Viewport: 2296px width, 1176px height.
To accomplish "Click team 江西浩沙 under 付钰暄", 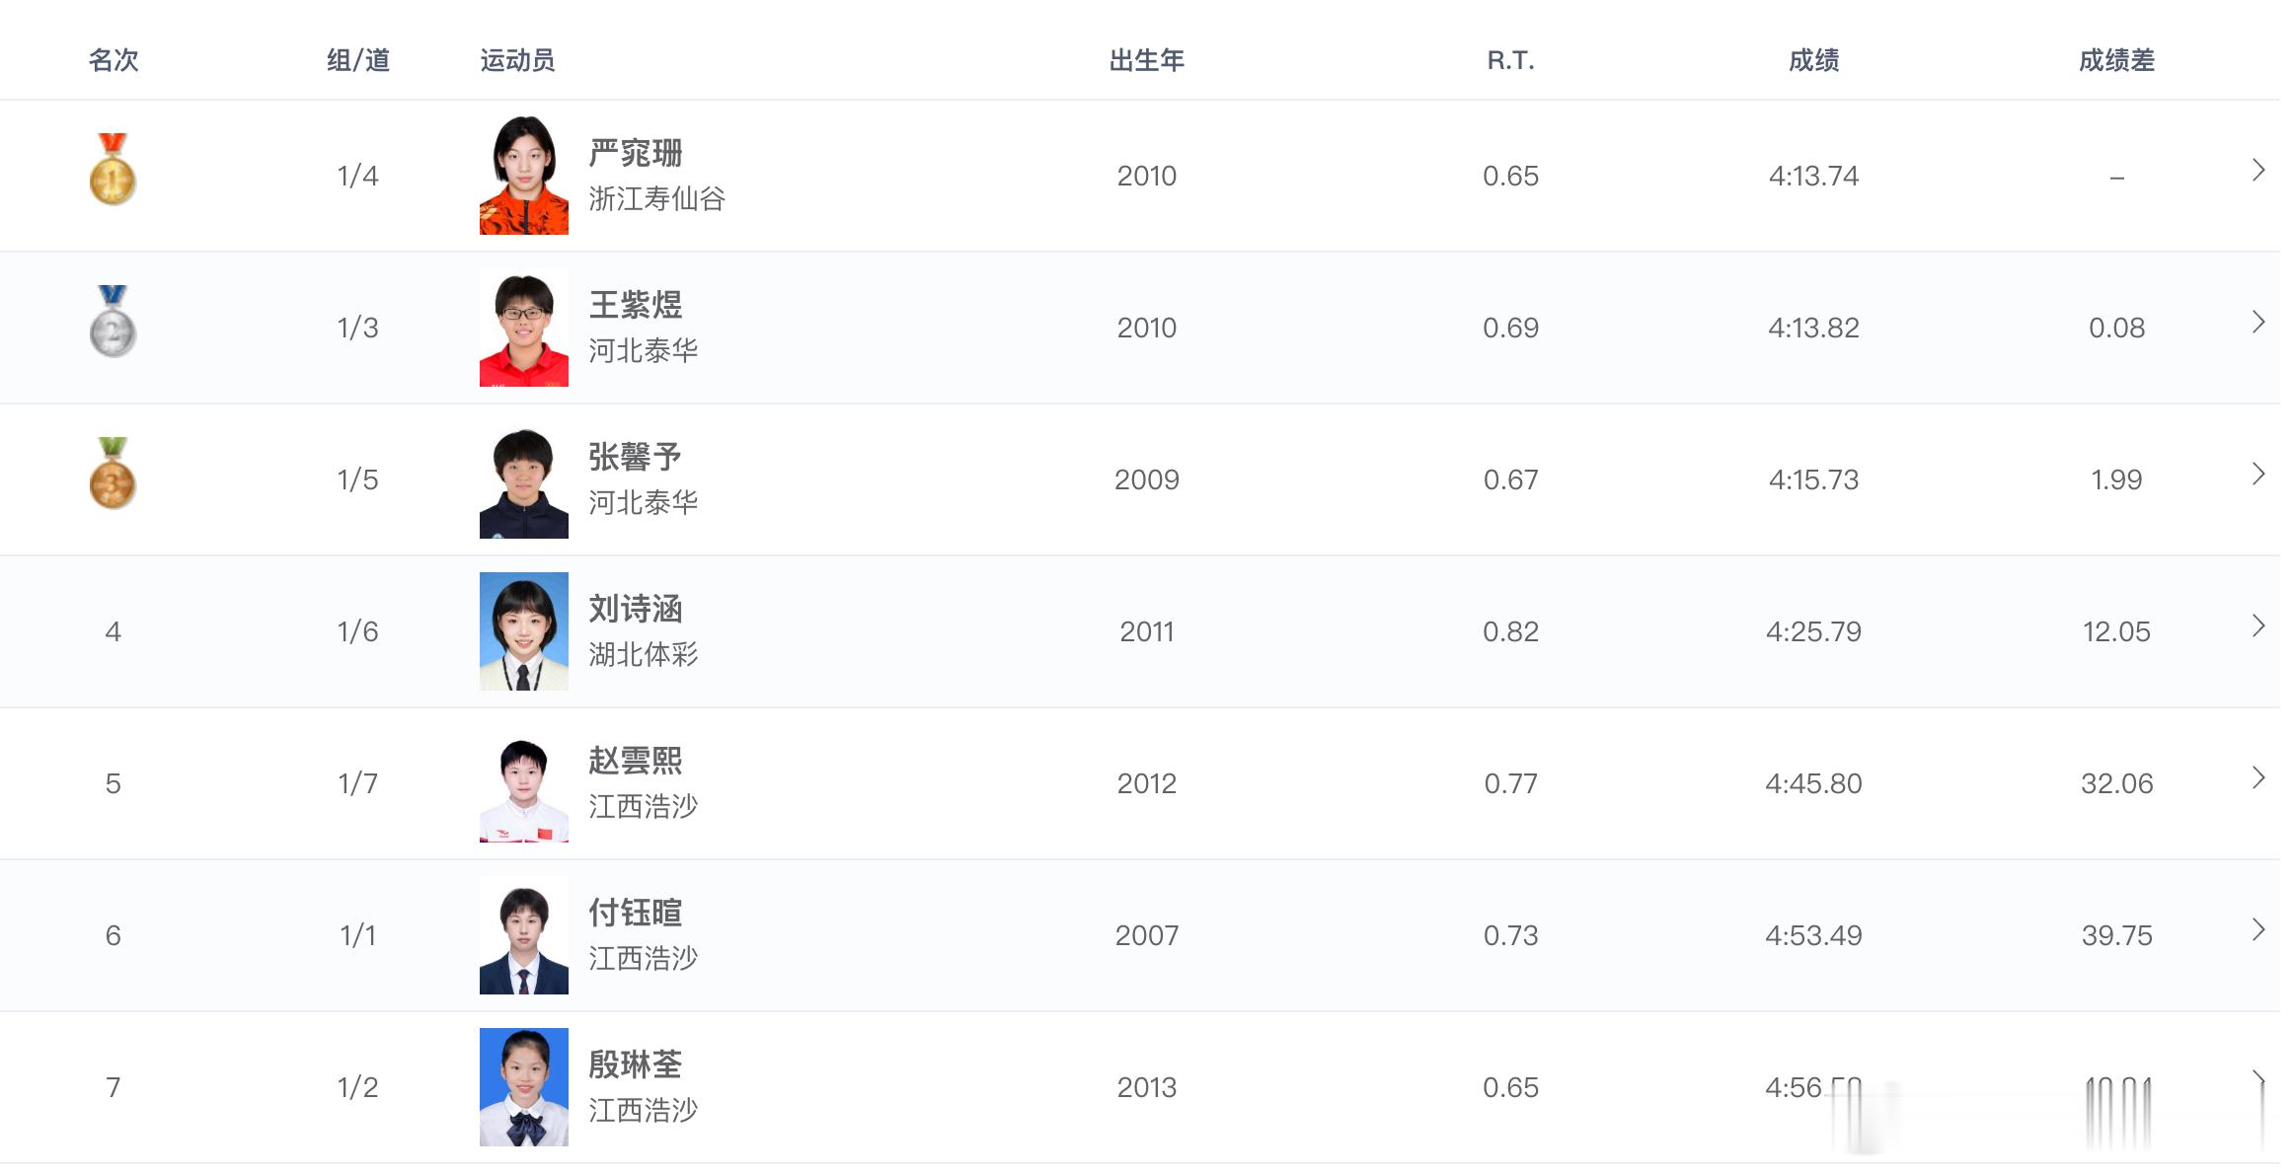I will click(x=644, y=958).
